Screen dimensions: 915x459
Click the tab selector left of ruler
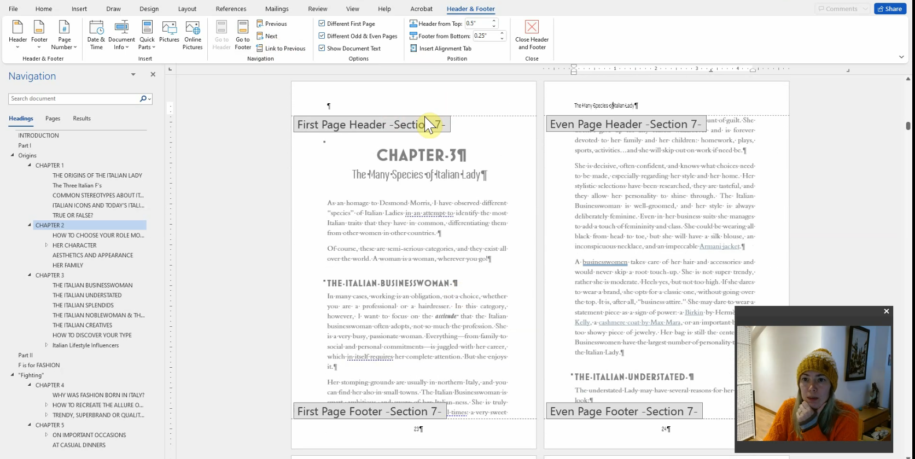pos(170,69)
